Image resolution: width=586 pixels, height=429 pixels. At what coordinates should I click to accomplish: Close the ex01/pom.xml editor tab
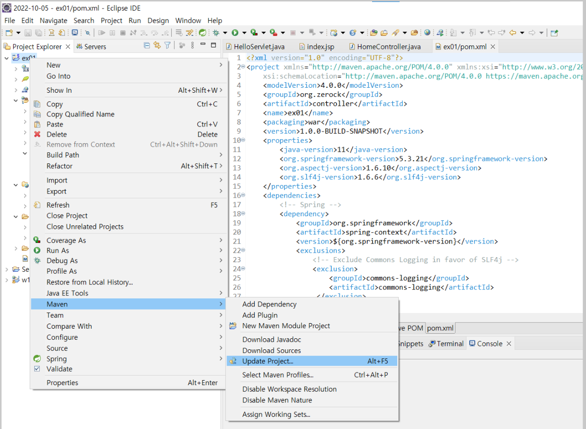pyautogui.click(x=492, y=47)
